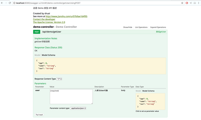Reload the page with the refresh icon
The height and width of the screenshot is (120, 201).
coord(10,3)
